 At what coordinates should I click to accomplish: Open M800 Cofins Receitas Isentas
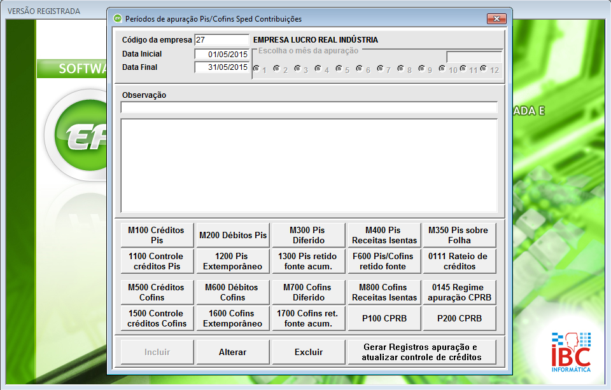(x=384, y=292)
